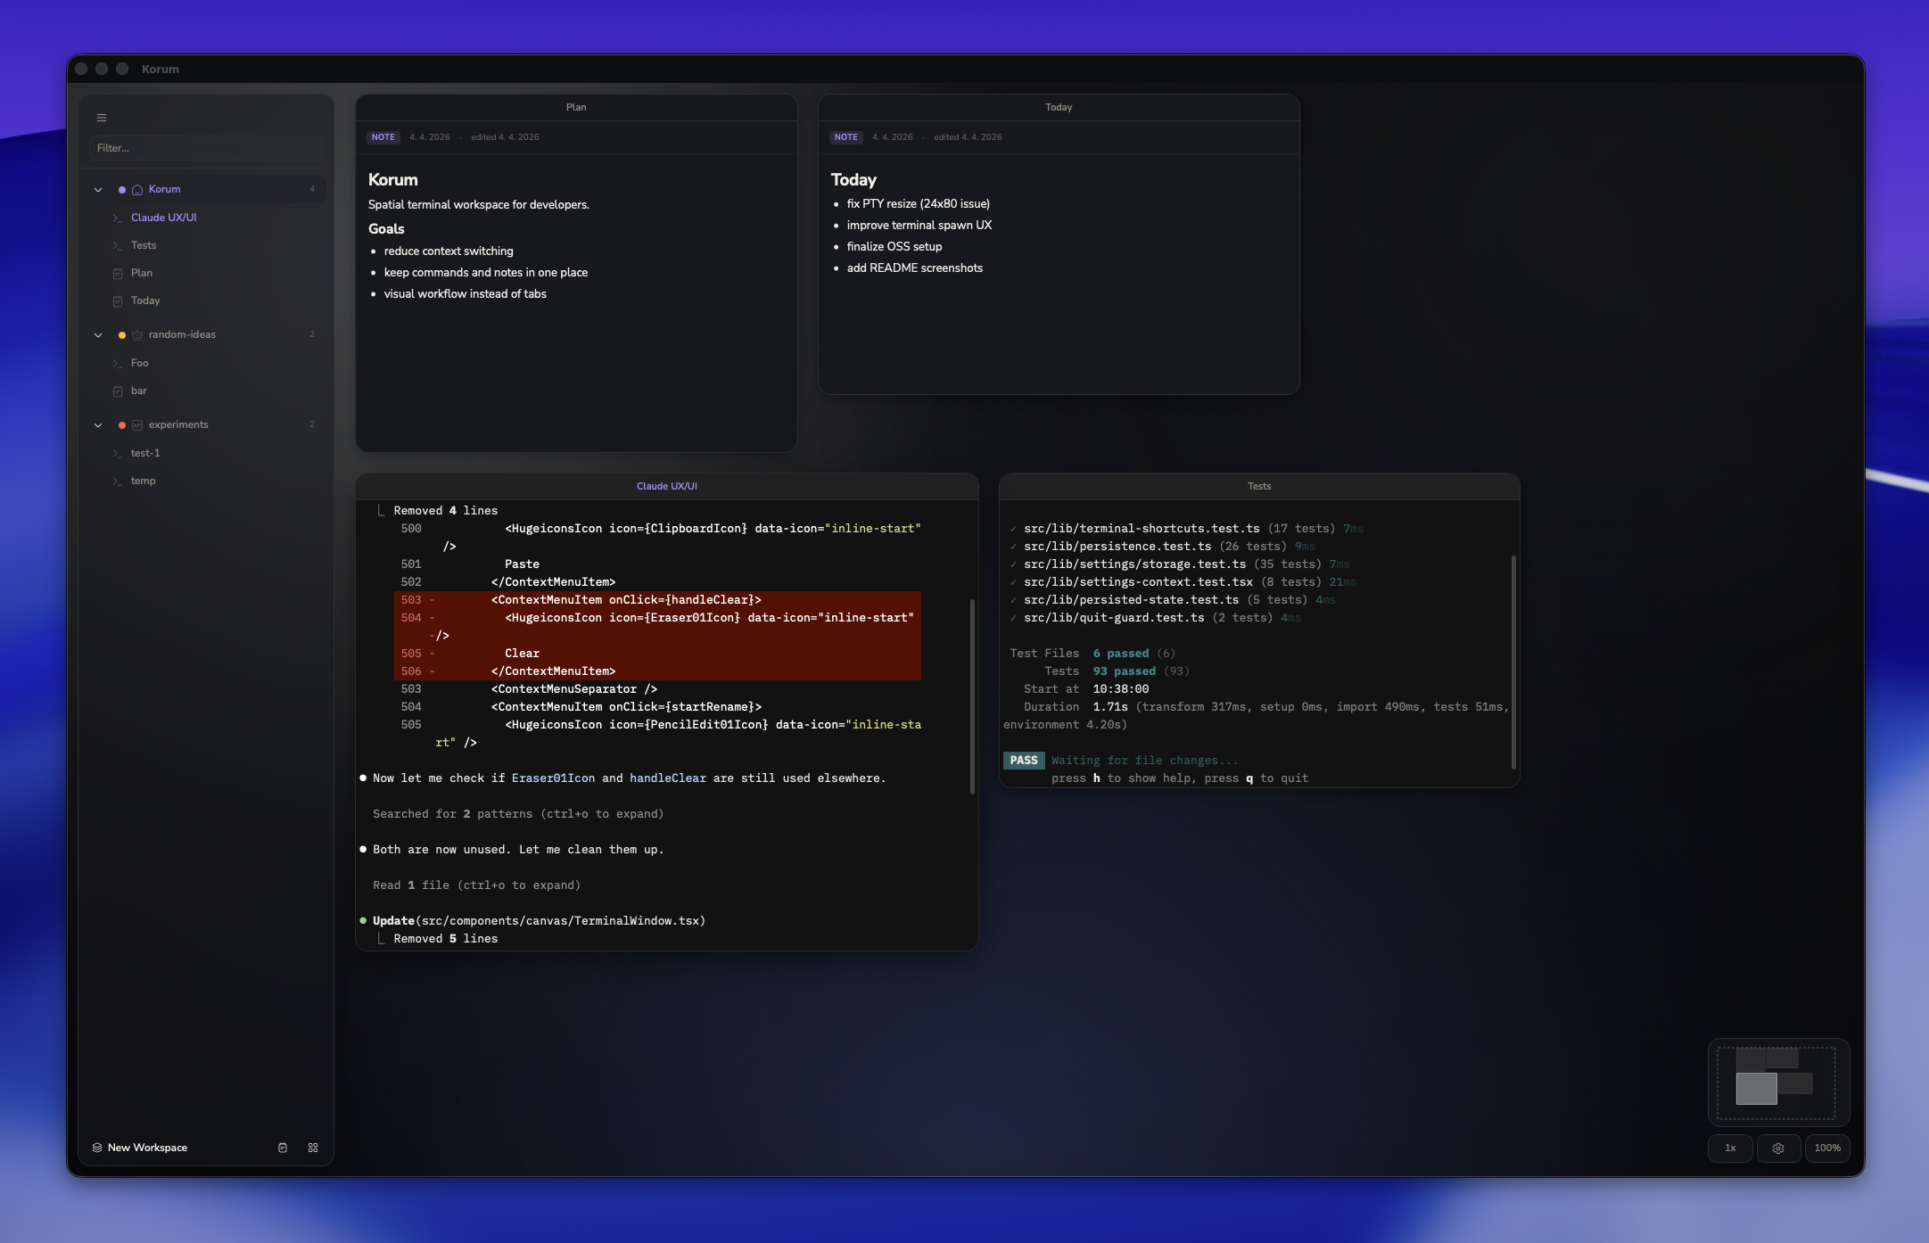Open canvas settings via the gear icon

pyautogui.click(x=1778, y=1148)
